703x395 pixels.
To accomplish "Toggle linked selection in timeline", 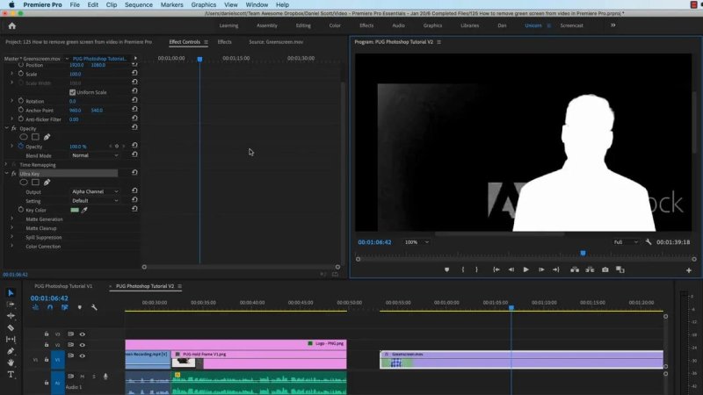I will (64, 307).
